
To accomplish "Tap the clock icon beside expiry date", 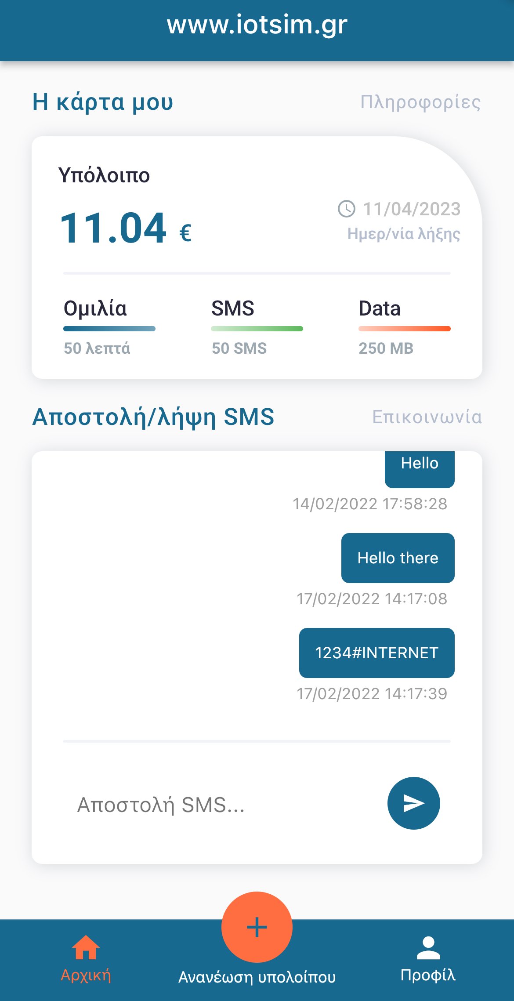I will (x=347, y=209).
